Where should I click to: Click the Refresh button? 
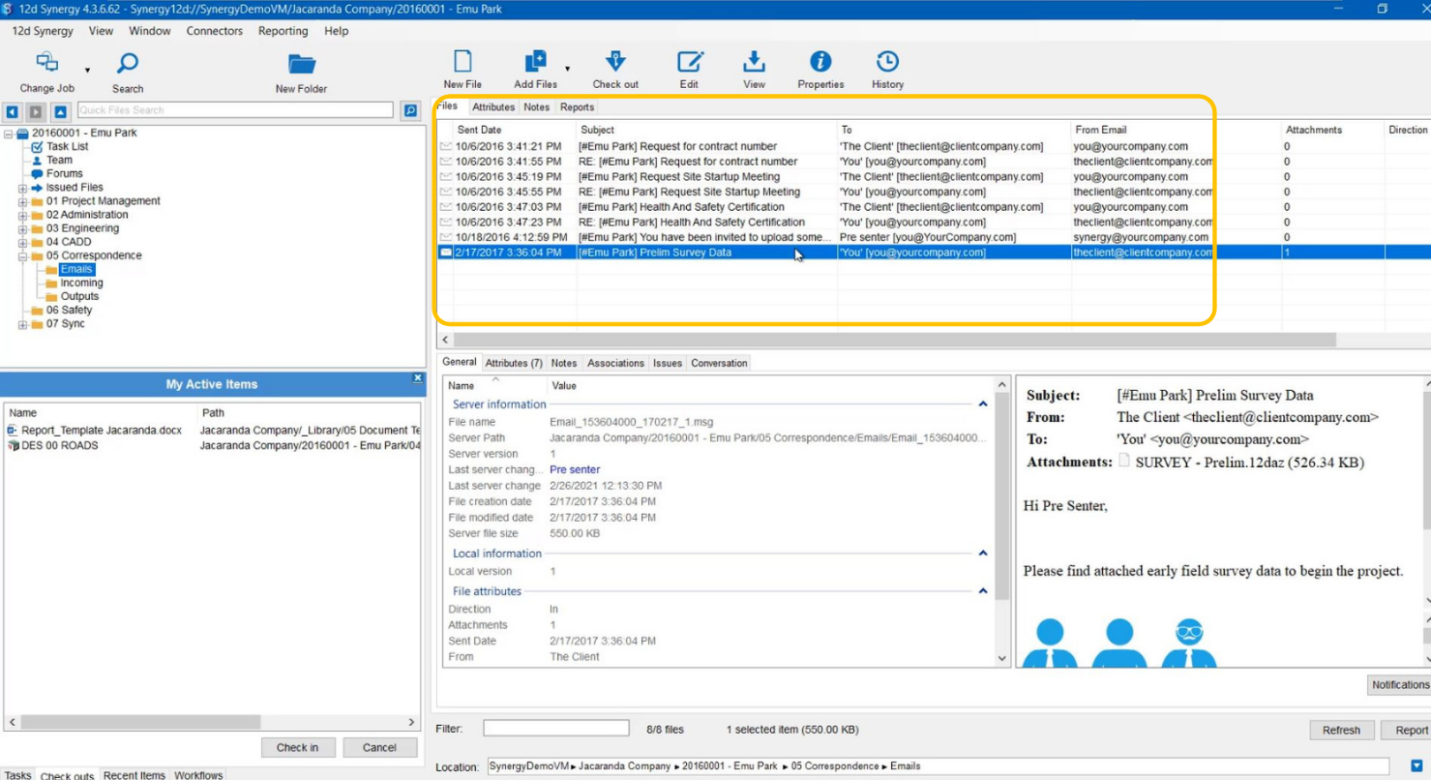pos(1341,730)
